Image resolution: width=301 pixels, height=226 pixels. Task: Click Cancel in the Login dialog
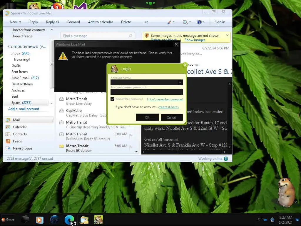click(171, 117)
